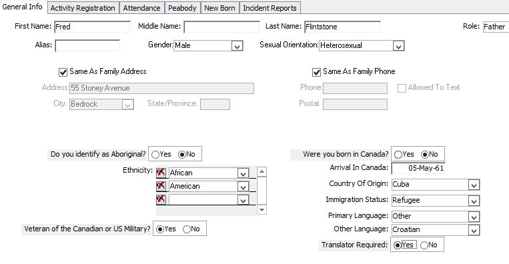This screenshot has width=509, height=264.
Task: Select Yes for identify as Aboriginal
Action: pyautogui.click(x=155, y=155)
